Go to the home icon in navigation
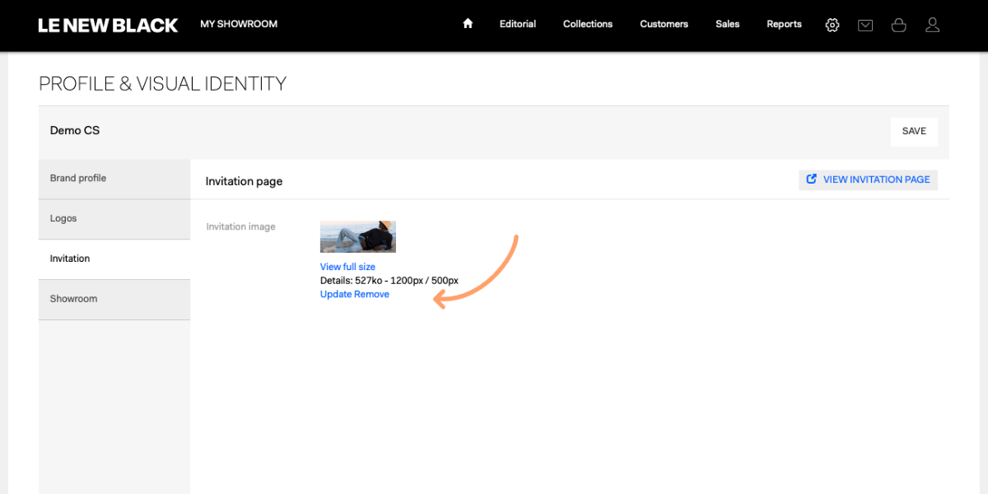Image resolution: width=988 pixels, height=494 pixels. coord(468,24)
